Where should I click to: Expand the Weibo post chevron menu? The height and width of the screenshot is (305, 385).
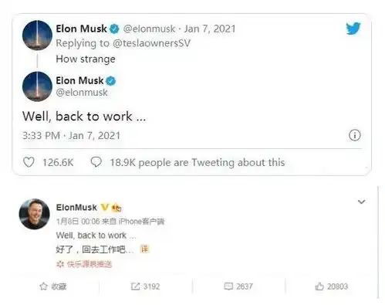coord(361,202)
